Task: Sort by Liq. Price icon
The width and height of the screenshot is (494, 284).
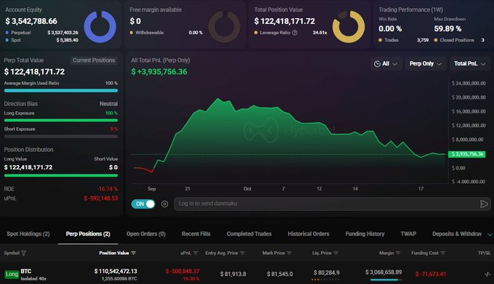Action: pyautogui.click(x=336, y=253)
